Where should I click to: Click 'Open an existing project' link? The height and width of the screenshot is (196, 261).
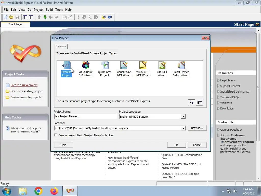click(x=27, y=91)
